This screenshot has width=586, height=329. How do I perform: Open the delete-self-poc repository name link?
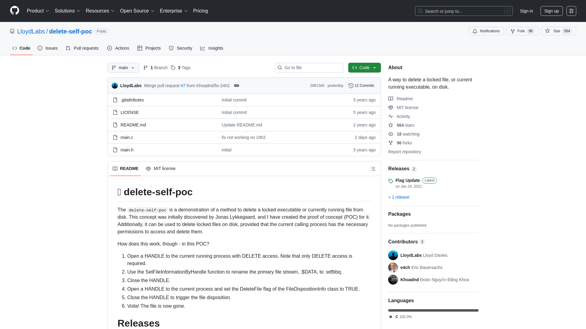[x=71, y=31]
